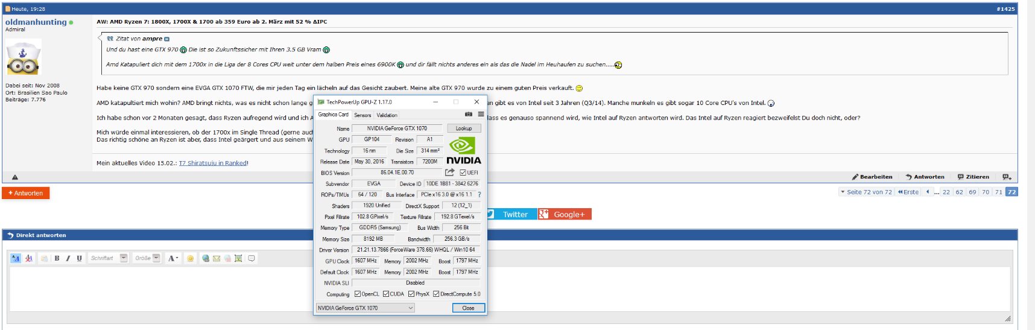Click GPU-Z screenshot camera icon
The height and width of the screenshot is (330, 1035).
469,114
